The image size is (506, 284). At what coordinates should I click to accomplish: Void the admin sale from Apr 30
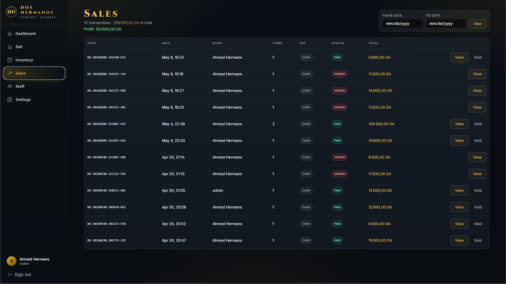tap(477, 190)
